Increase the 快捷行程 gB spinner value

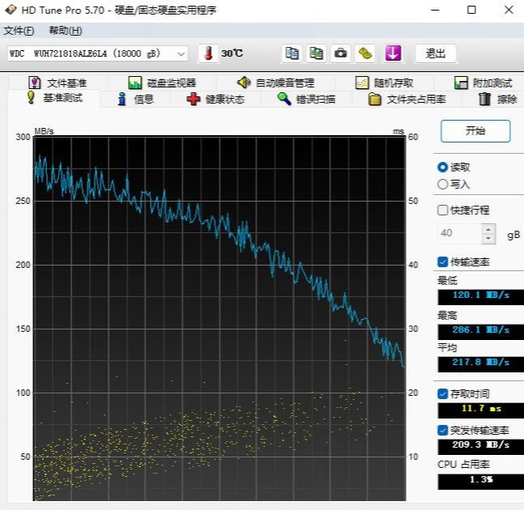click(488, 229)
